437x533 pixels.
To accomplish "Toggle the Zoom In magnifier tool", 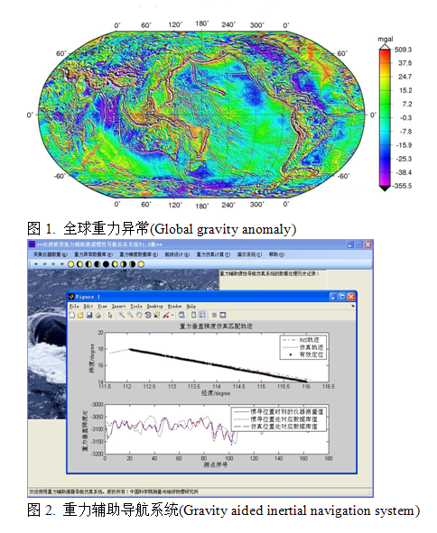I will coord(122,315).
